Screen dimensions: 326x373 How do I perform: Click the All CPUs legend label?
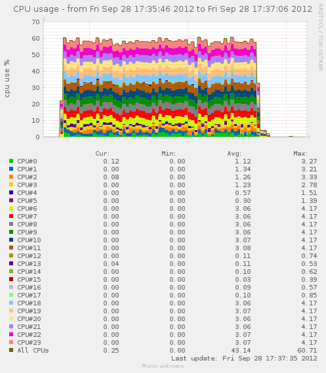click(33, 350)
